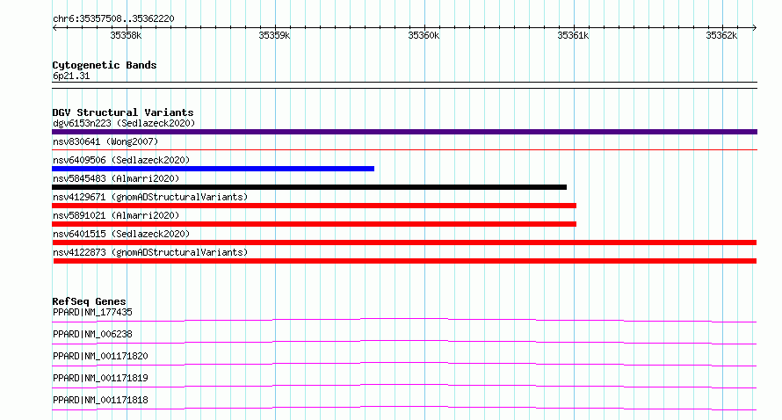
Task: Click the 35361k ruler label
Action: point(573,35)
